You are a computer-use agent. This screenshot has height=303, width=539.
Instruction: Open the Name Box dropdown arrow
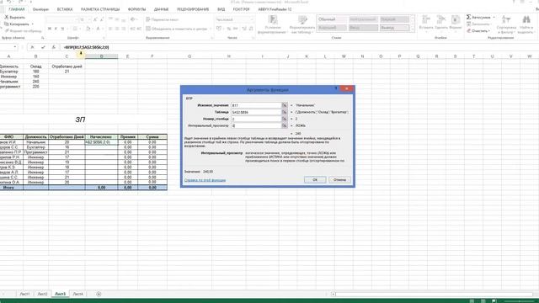pos(15,47)
